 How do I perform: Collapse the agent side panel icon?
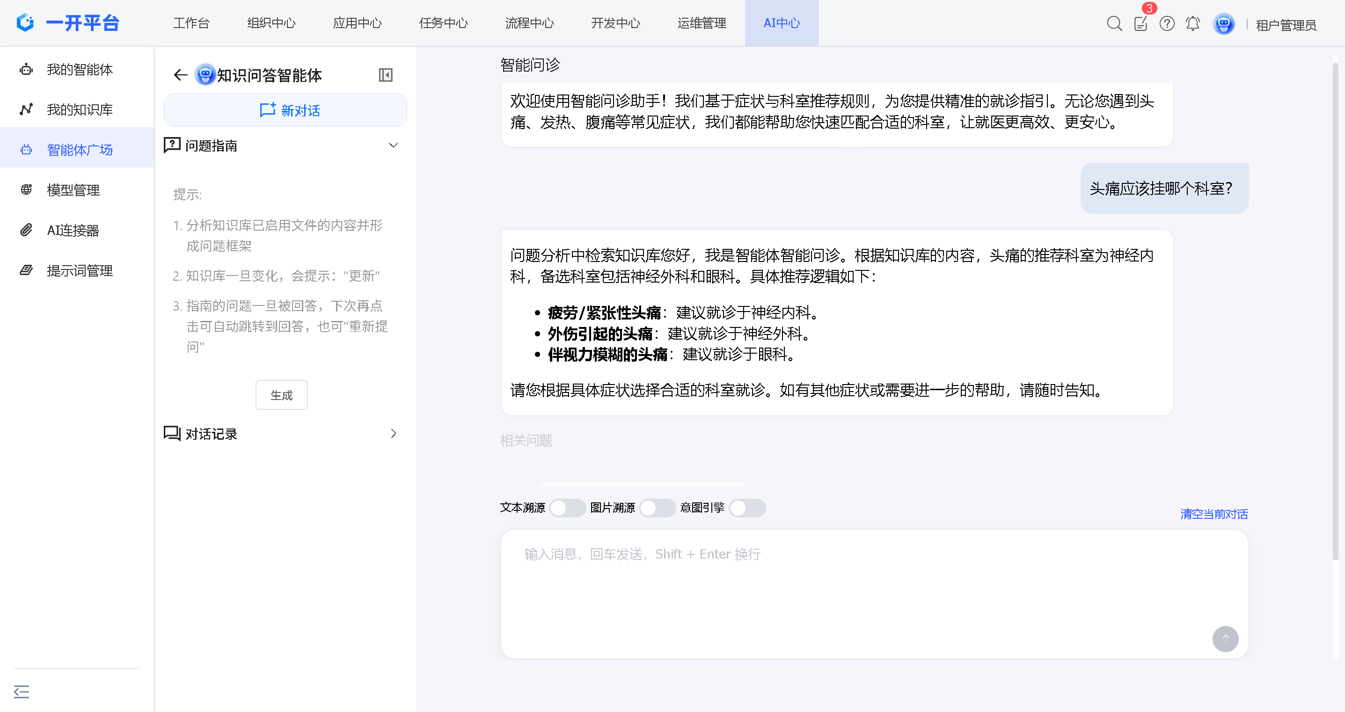pyautogui.click(x=385, y=75)
